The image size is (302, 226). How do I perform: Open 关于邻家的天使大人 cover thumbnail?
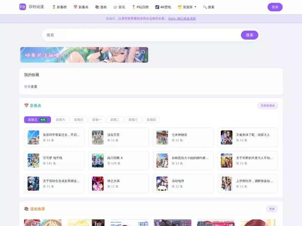pos(227,160)
